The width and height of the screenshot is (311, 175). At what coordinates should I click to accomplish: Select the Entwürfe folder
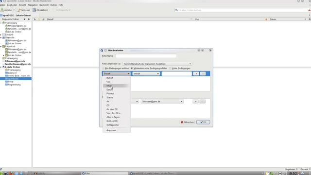(x=9, y=35)
